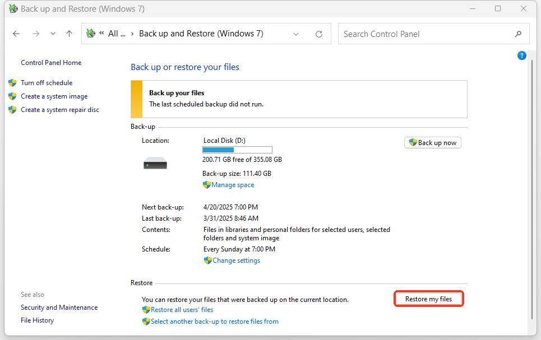Open Security and Maintenance
Screen dimensions: 541x340
pos(59,307)
